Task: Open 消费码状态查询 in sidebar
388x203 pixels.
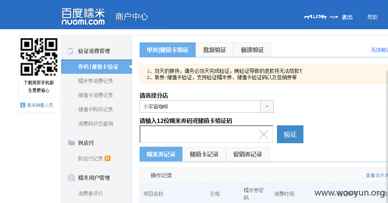Action: (96, 124)
